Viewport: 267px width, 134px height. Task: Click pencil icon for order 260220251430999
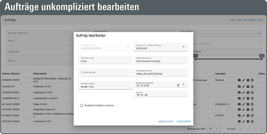244,121
